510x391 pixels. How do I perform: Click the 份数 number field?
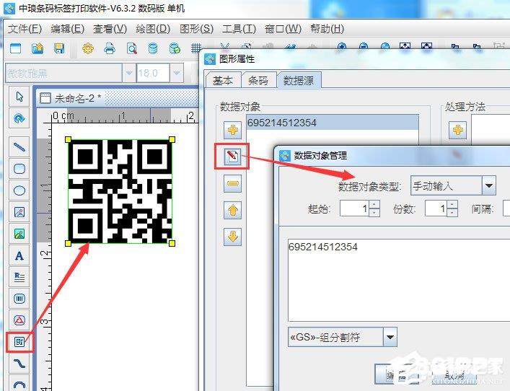[x=436, y=208]
